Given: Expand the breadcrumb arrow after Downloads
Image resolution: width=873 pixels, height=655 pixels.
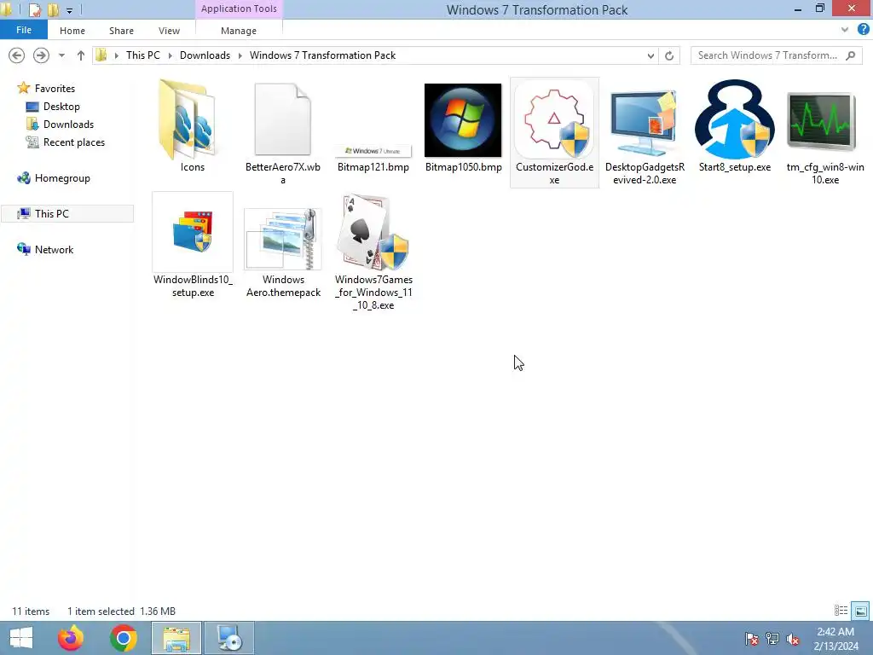Looking at the screenshot, I should (240, 55).
